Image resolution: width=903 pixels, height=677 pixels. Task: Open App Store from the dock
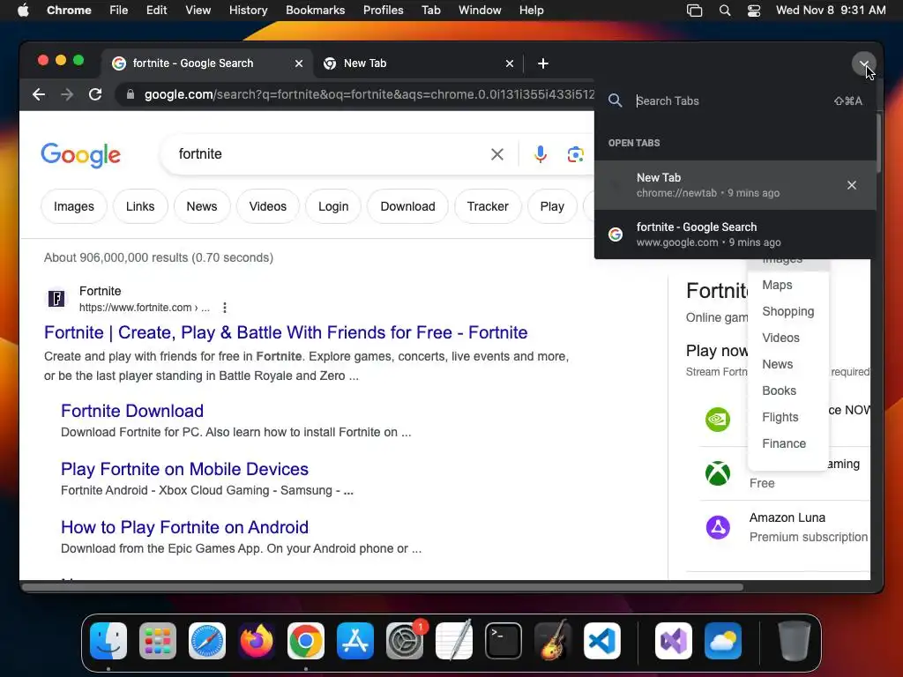(355, 641)
